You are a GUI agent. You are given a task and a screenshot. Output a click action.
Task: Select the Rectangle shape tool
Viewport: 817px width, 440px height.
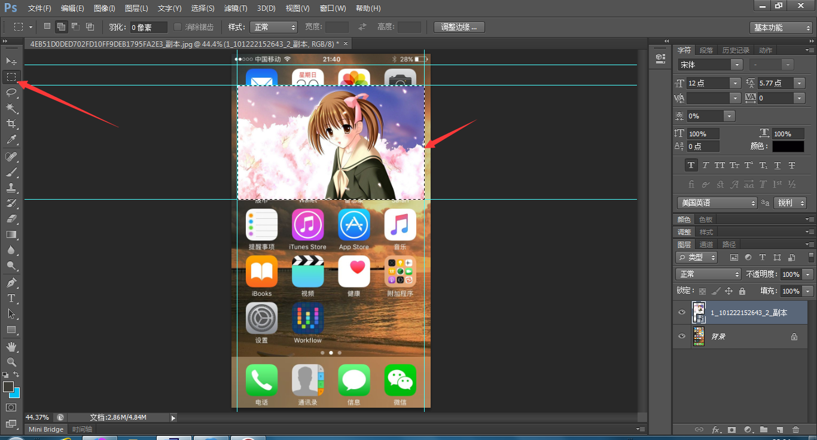[x=11, y=329]
